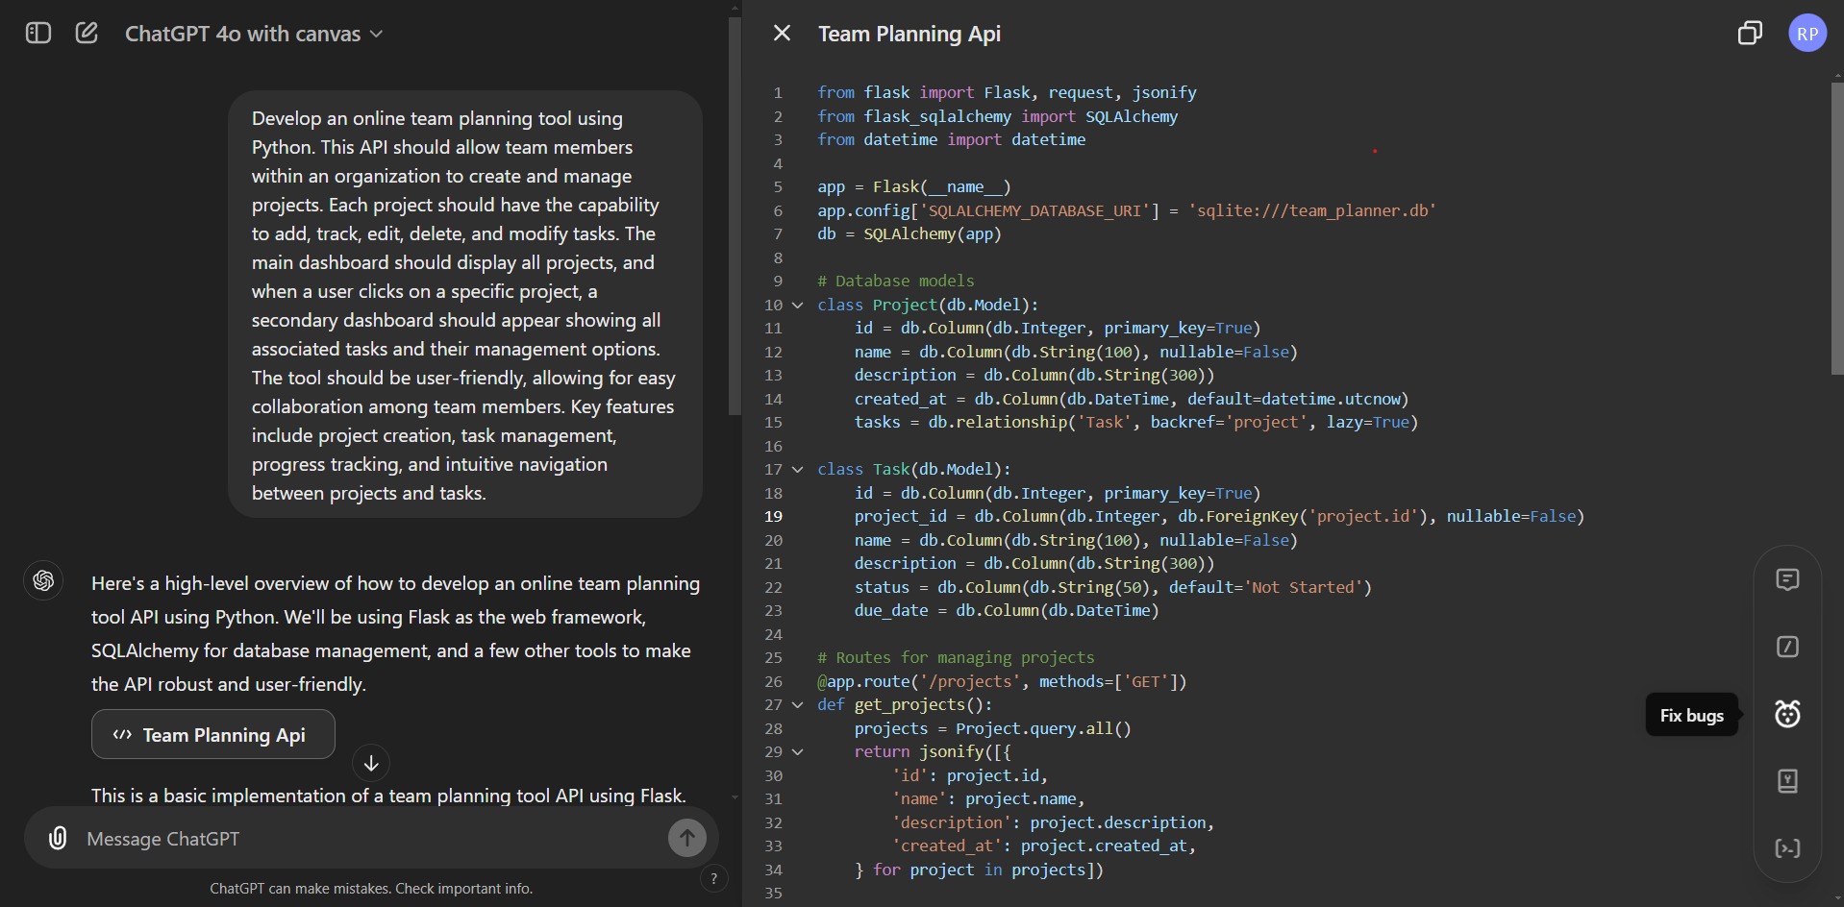The image size is (1844, 907).
Task: Toggle the sidebar panel icon
Action: pos(37,34)
